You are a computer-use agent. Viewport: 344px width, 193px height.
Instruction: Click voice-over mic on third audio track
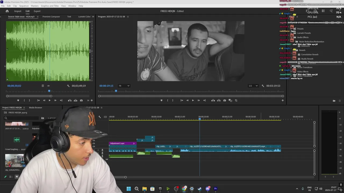102,156
